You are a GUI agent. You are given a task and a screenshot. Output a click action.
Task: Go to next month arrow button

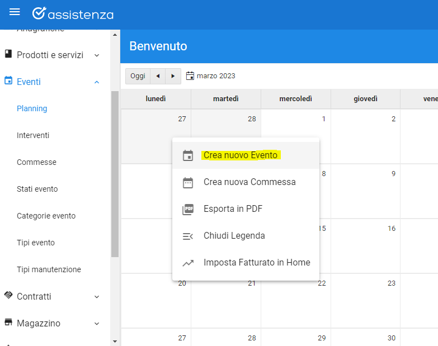click(173, 76)
